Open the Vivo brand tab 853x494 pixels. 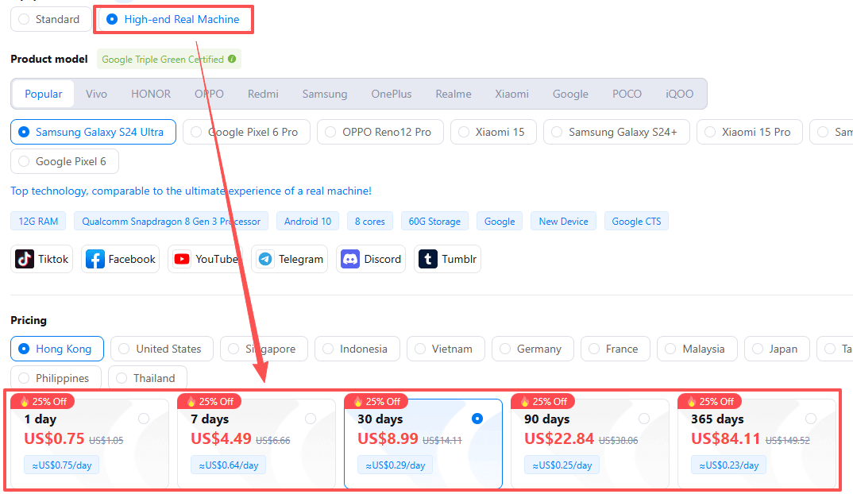coord(96,94)
